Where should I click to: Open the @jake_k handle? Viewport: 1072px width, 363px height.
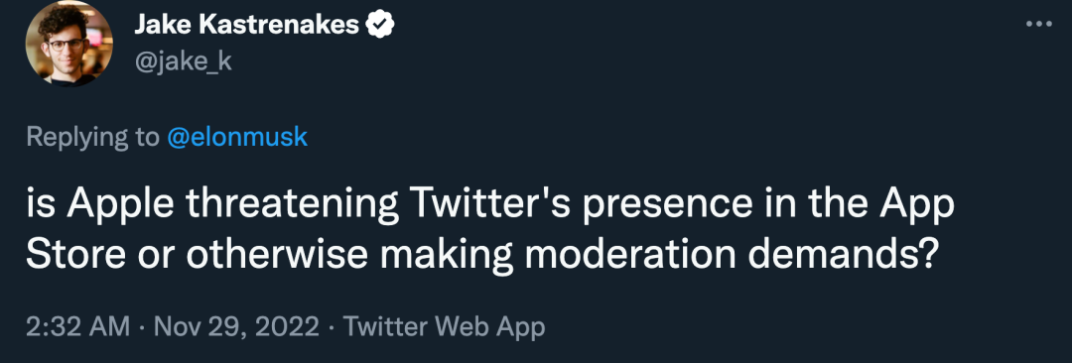click(184, 61)
